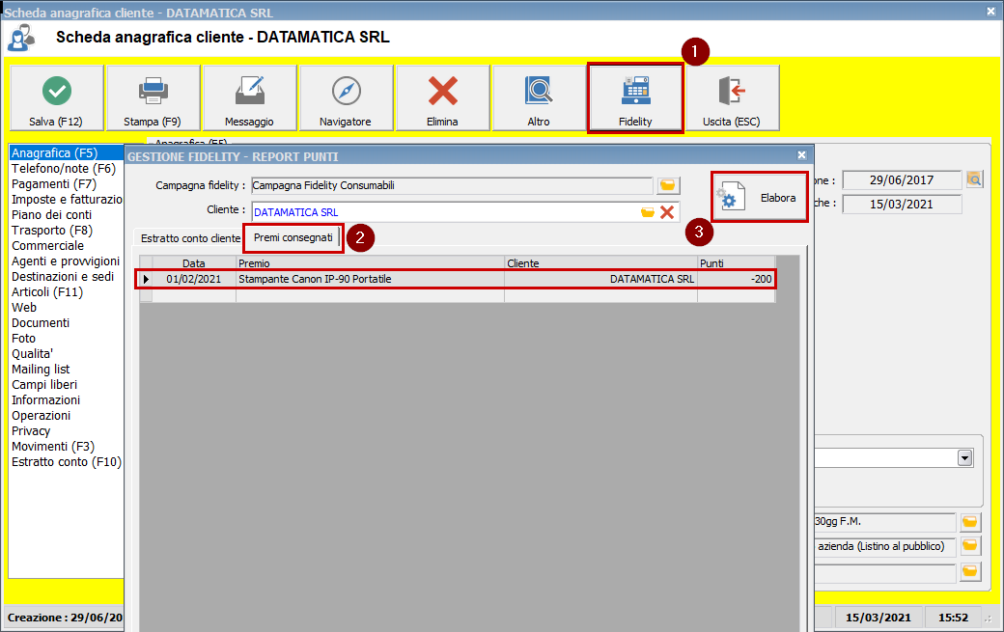Open Imposte e fatturazione section

pyautogui.click(x=67, y=199)
